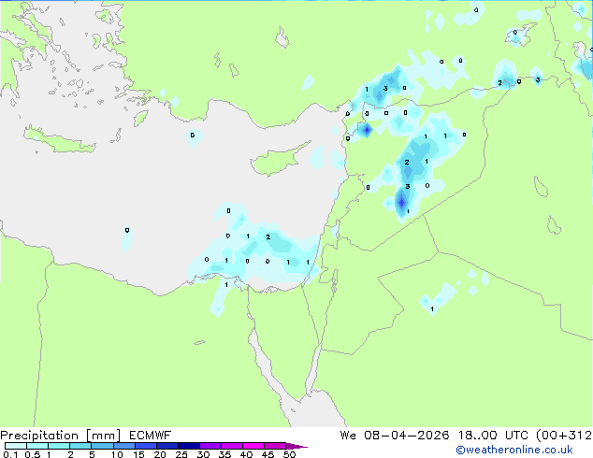
Task: Click the legend label '50'
Action: pyautogui.click(x=289, y=454)
